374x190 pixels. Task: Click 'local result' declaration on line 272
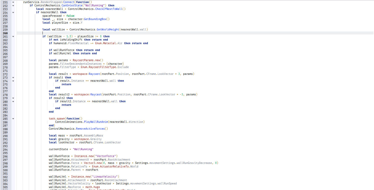click(58, 74)
